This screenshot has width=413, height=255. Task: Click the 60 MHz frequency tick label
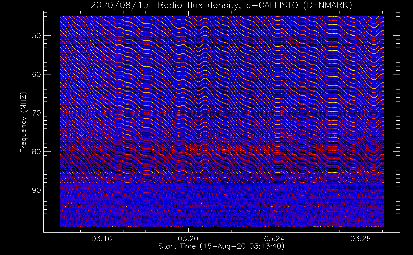36,74
